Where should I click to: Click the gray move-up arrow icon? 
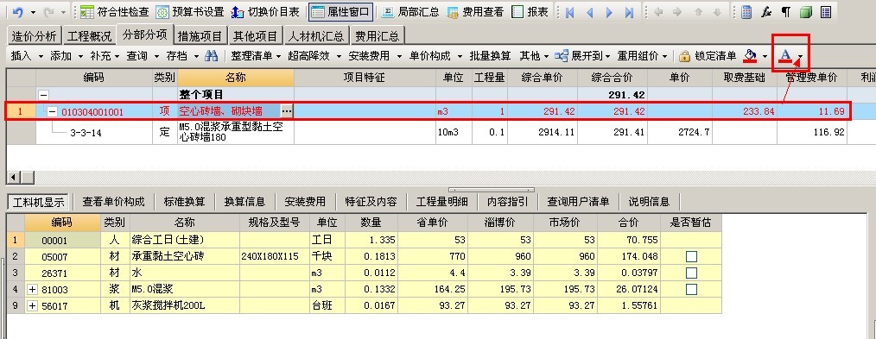pos(698,12)
